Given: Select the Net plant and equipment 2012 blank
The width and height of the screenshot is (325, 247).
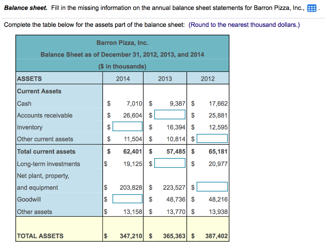Looking at the screenshot, I should 212,186.
